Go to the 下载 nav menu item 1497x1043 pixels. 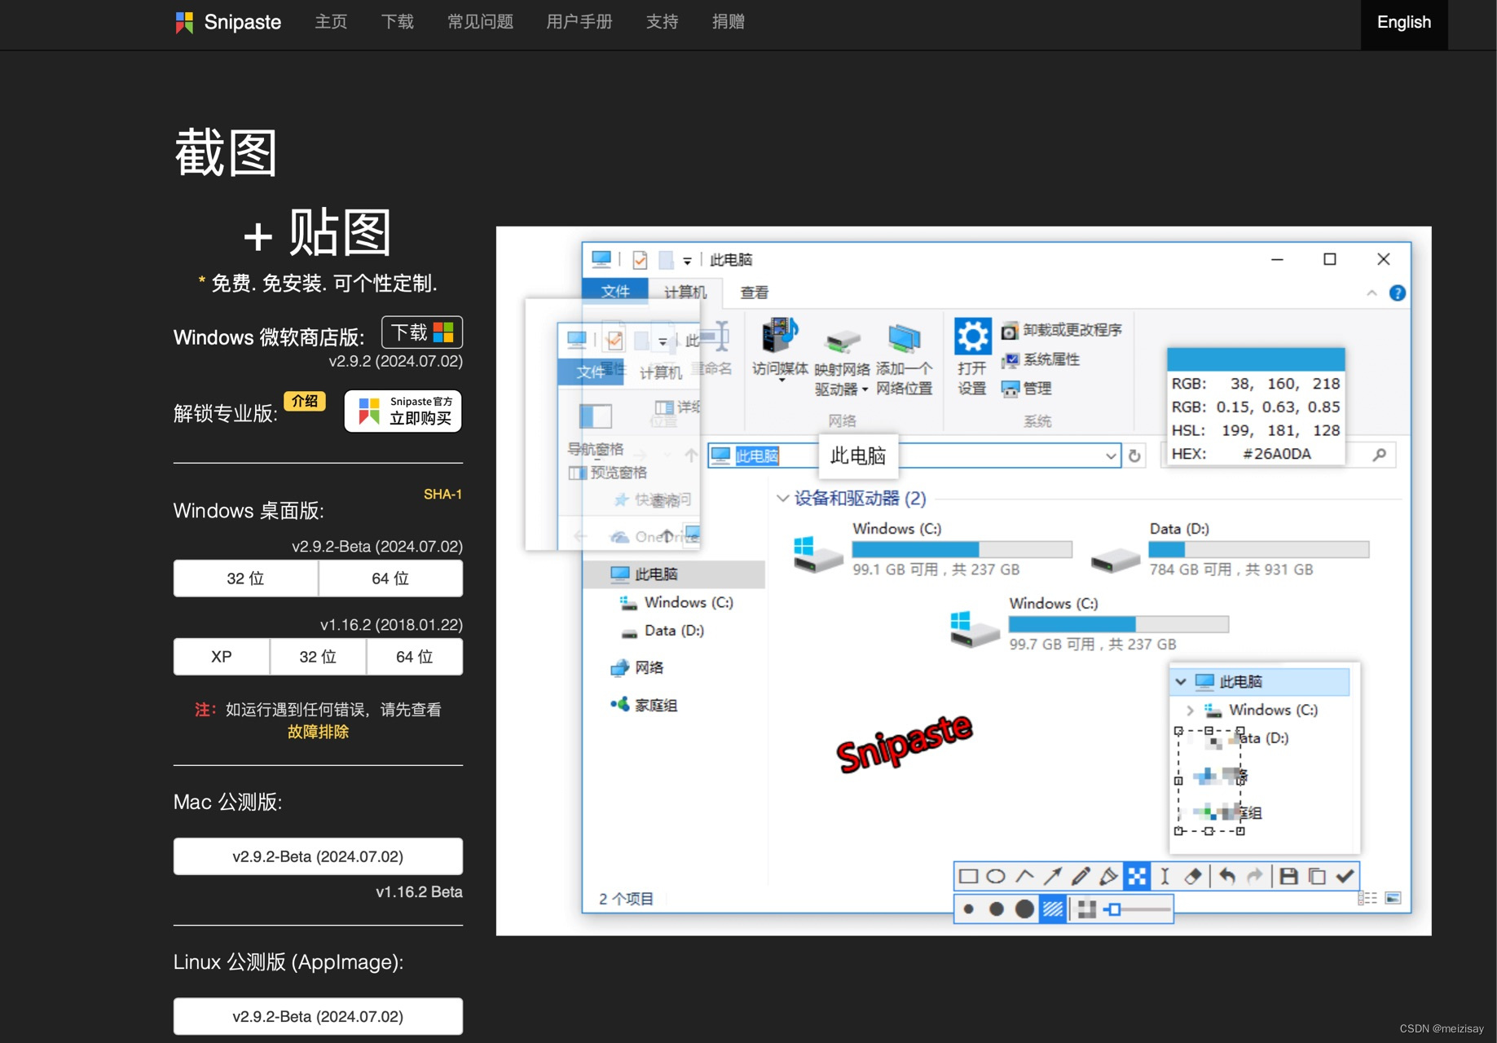[x=397, y=22]
